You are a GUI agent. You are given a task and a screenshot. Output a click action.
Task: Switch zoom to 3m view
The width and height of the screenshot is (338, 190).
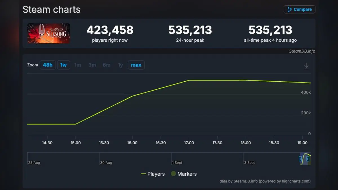[92, 65]
